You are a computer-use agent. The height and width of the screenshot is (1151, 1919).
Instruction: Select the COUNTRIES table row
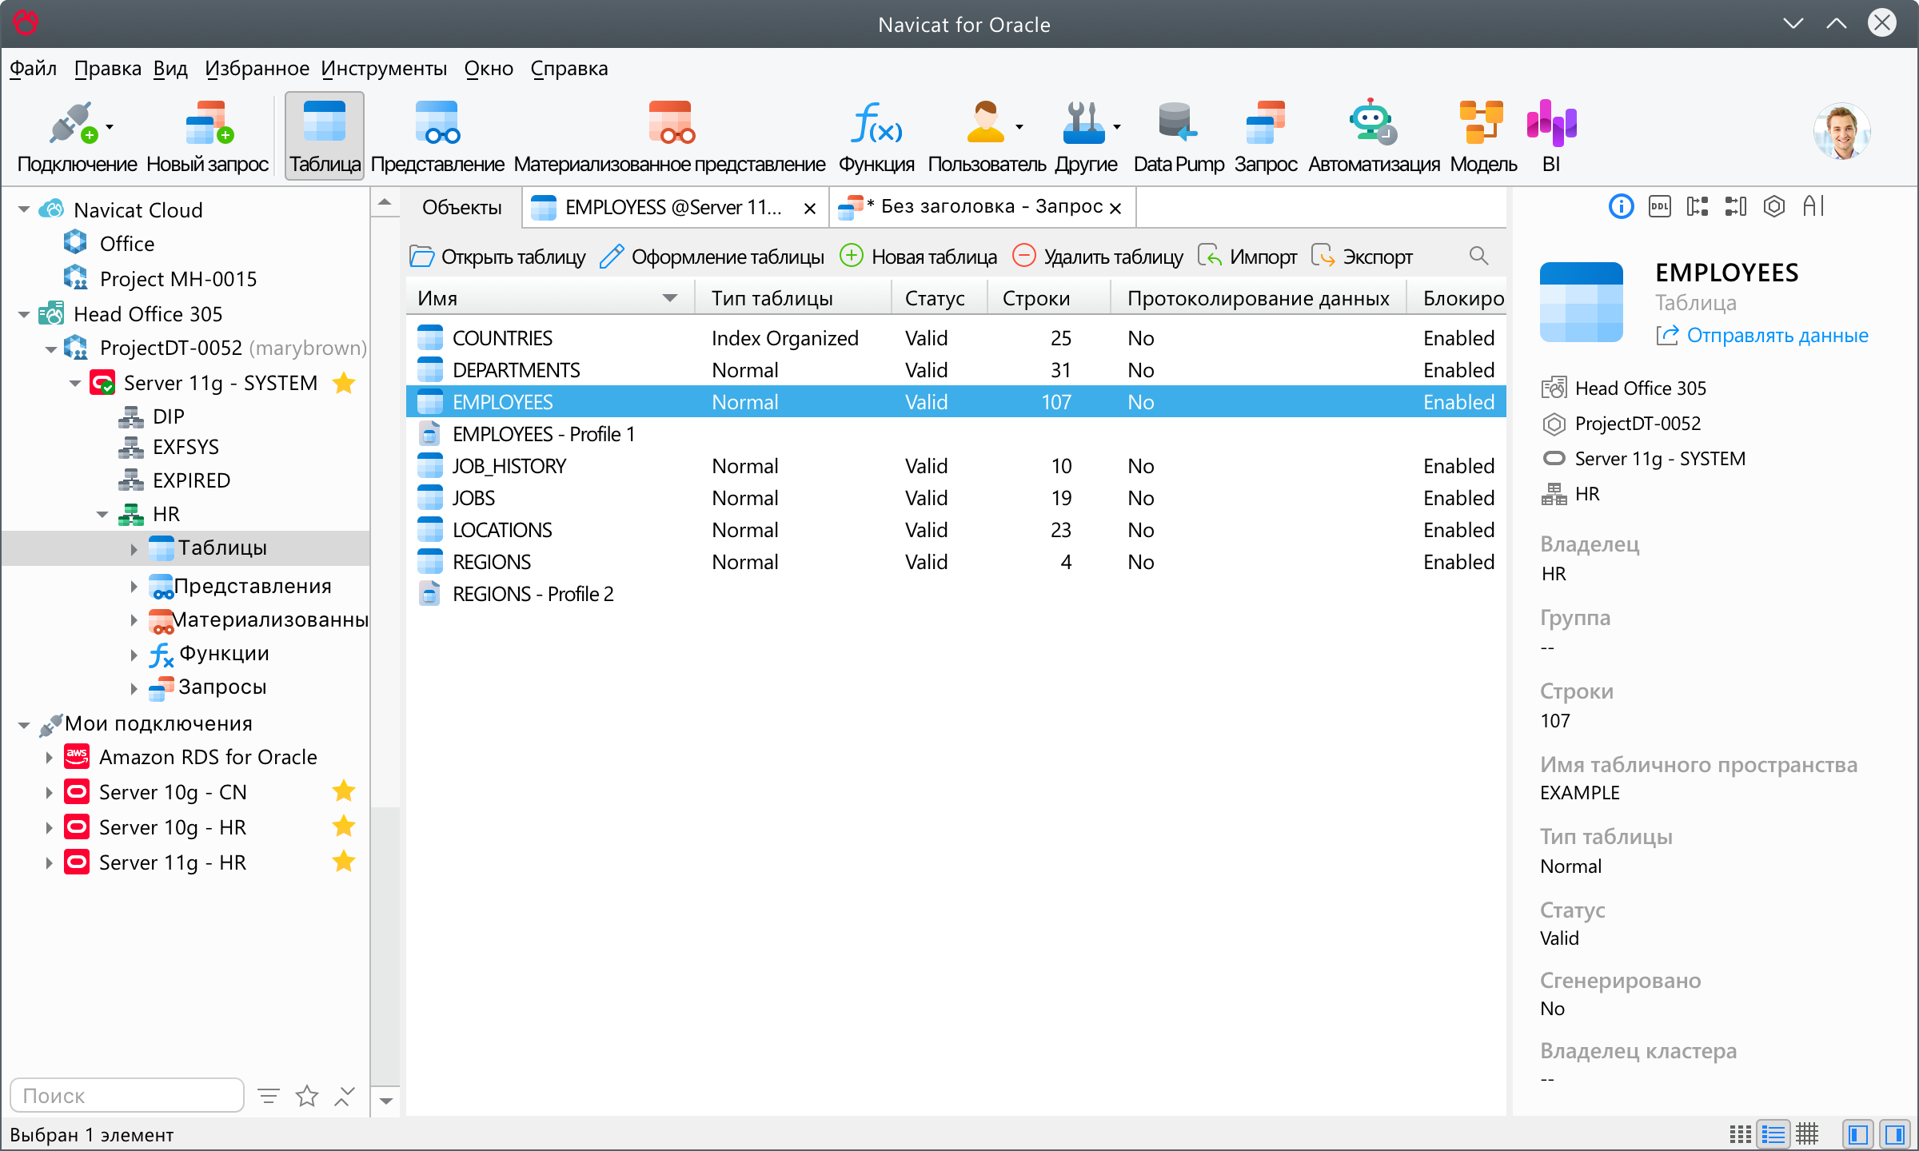point(956,338)
